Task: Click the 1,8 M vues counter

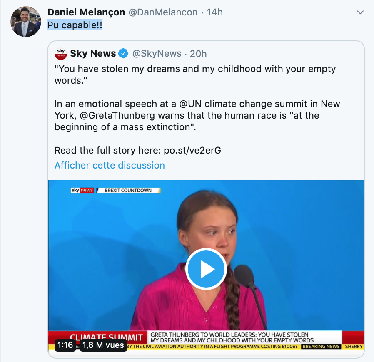Action: pos(103,345)
